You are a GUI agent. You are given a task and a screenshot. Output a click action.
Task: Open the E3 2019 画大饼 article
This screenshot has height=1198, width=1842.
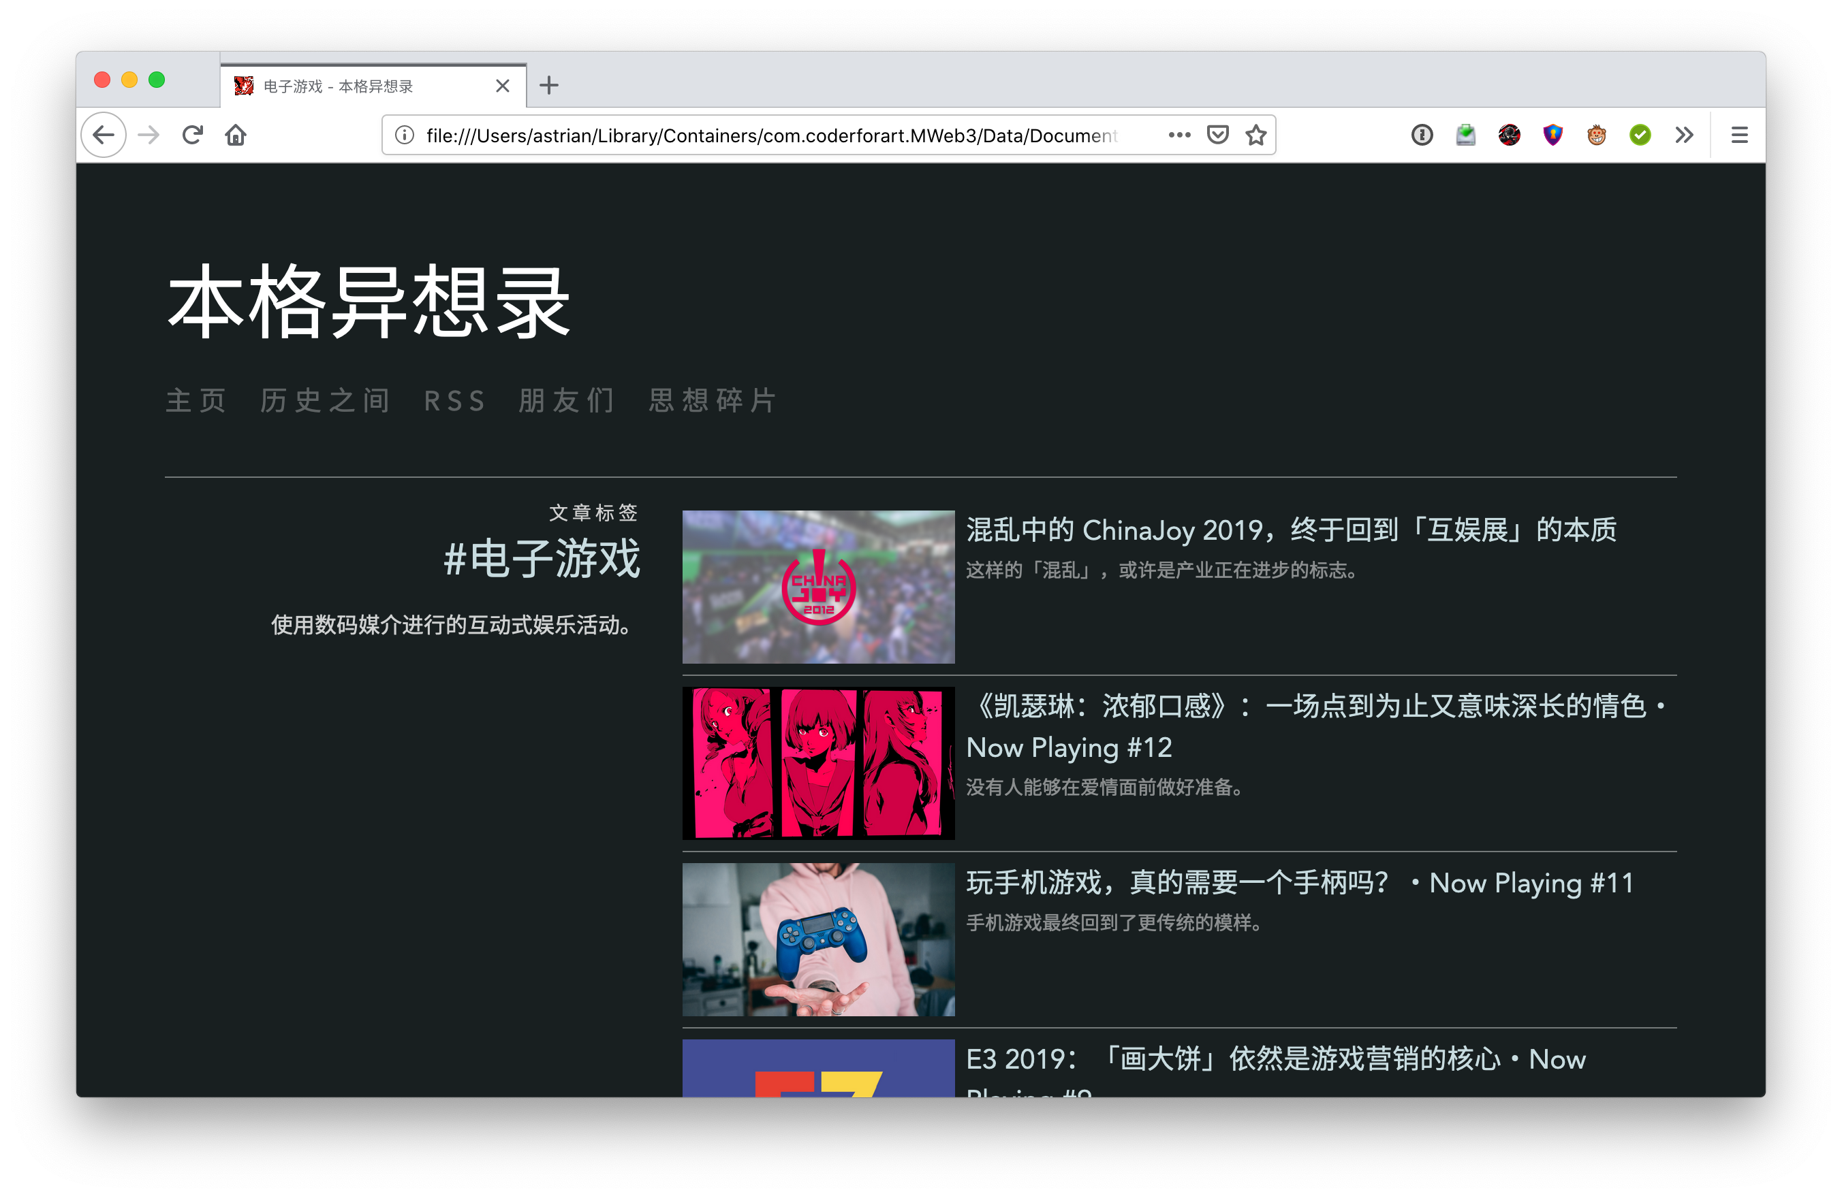click(x=1276, y=1071)
